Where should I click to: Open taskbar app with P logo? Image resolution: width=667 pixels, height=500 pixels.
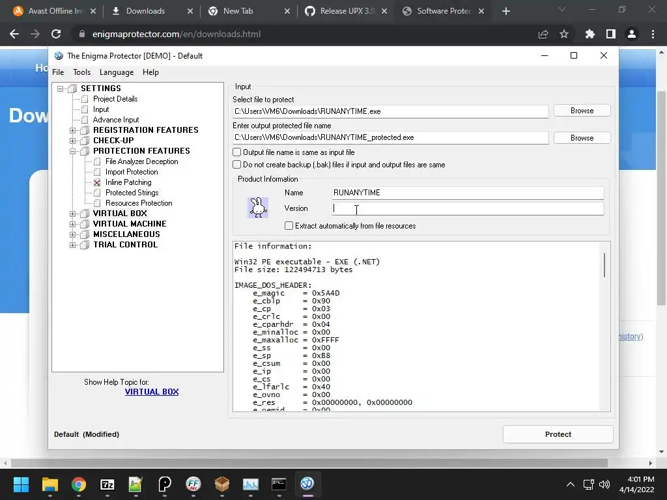pos(165,484)
